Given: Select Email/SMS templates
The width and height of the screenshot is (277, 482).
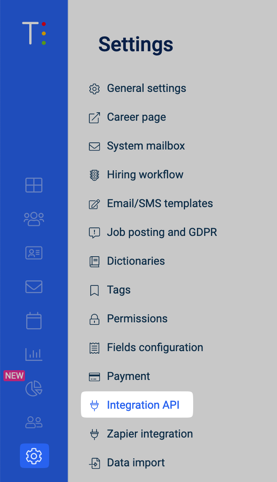Looking at the screenshot, I should point(160,204).
